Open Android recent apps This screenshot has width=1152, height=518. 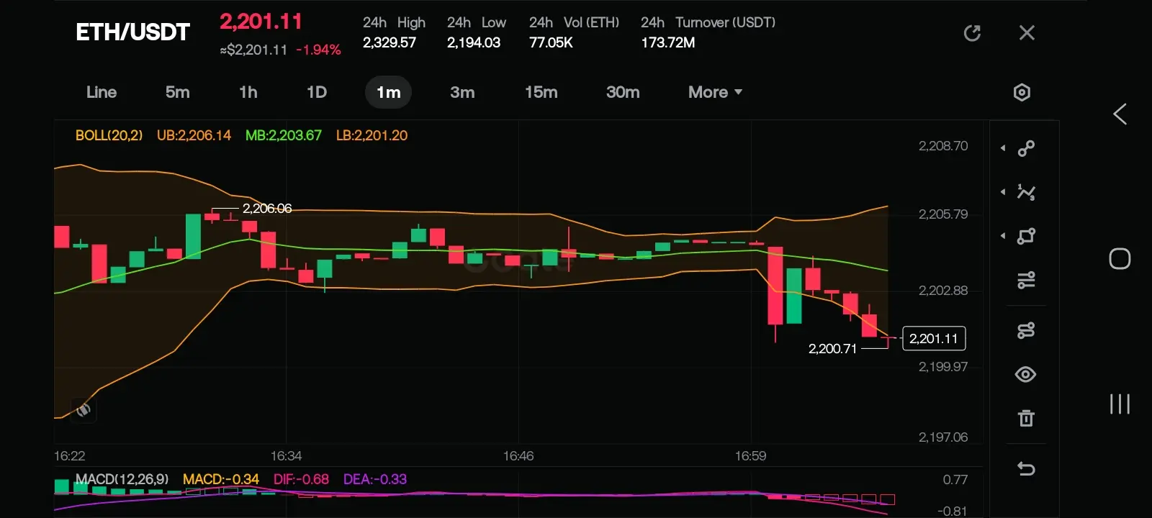pyautogui.click(x=1120, y=404)
